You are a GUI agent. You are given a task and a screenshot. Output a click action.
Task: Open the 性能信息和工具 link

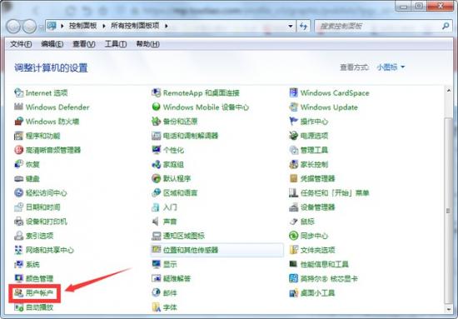point(325,264)
